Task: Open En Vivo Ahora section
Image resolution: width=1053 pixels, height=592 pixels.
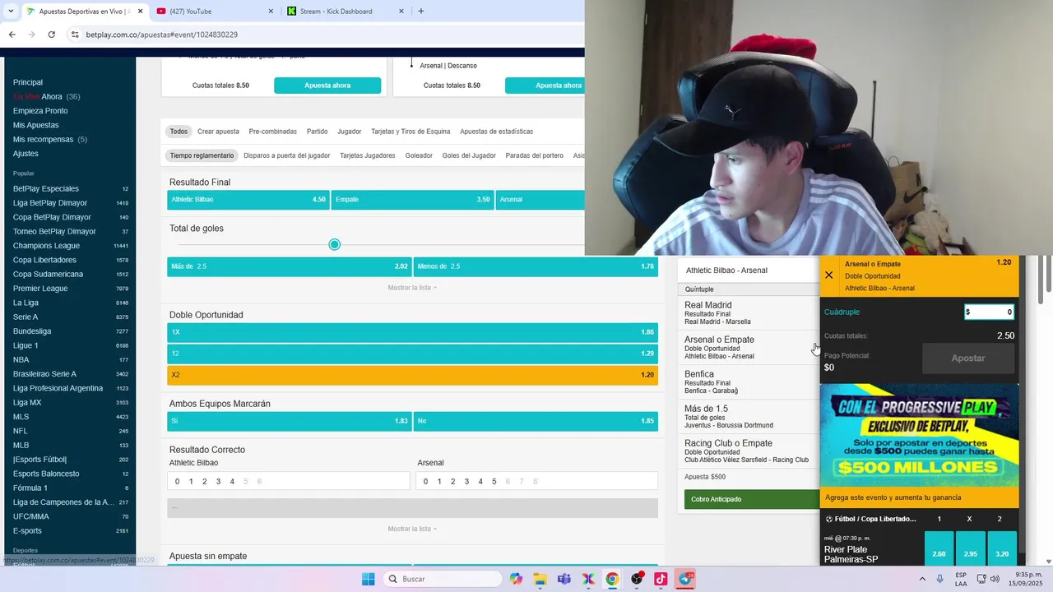Action: 46,96
